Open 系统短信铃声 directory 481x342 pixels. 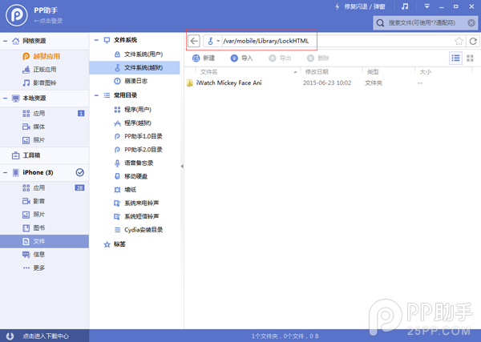(x=135, y=216)
